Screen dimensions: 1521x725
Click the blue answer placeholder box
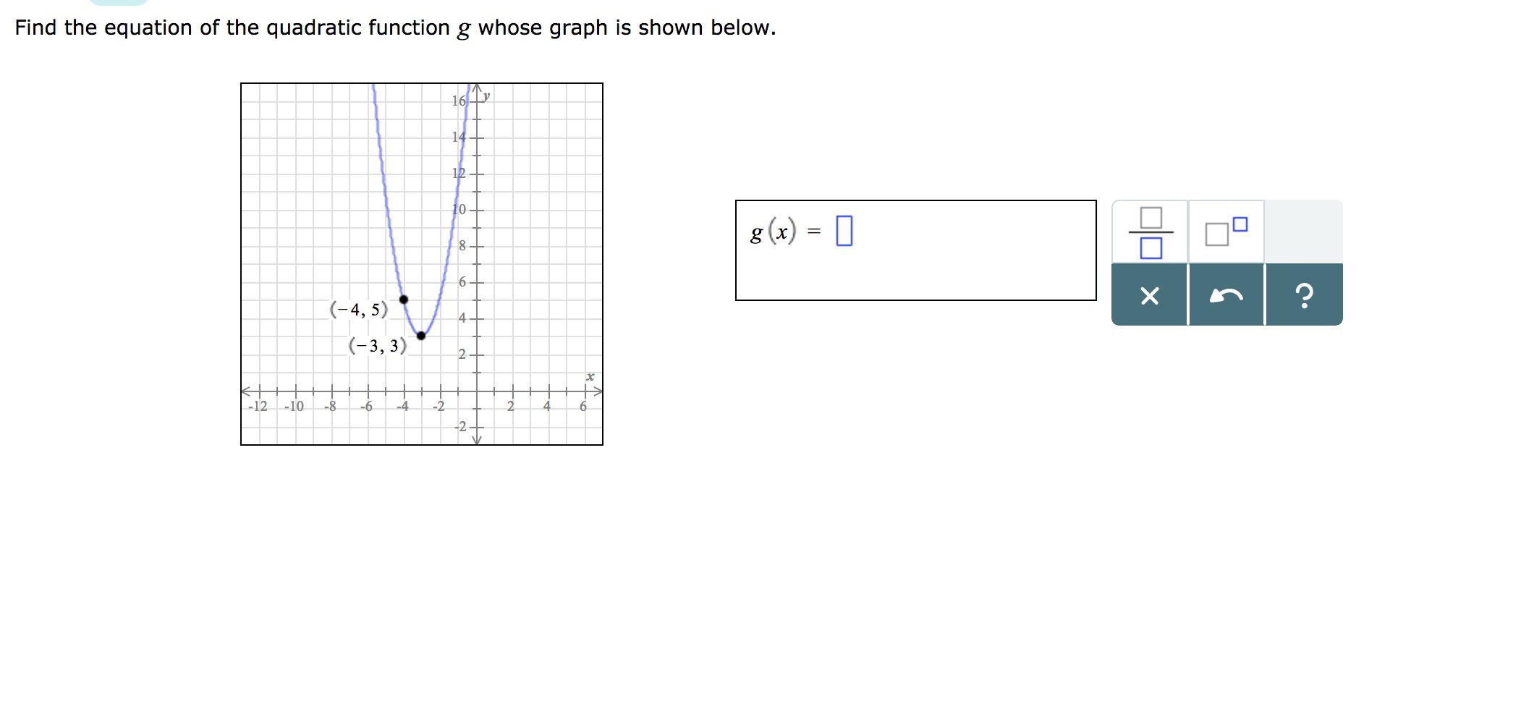844,231
